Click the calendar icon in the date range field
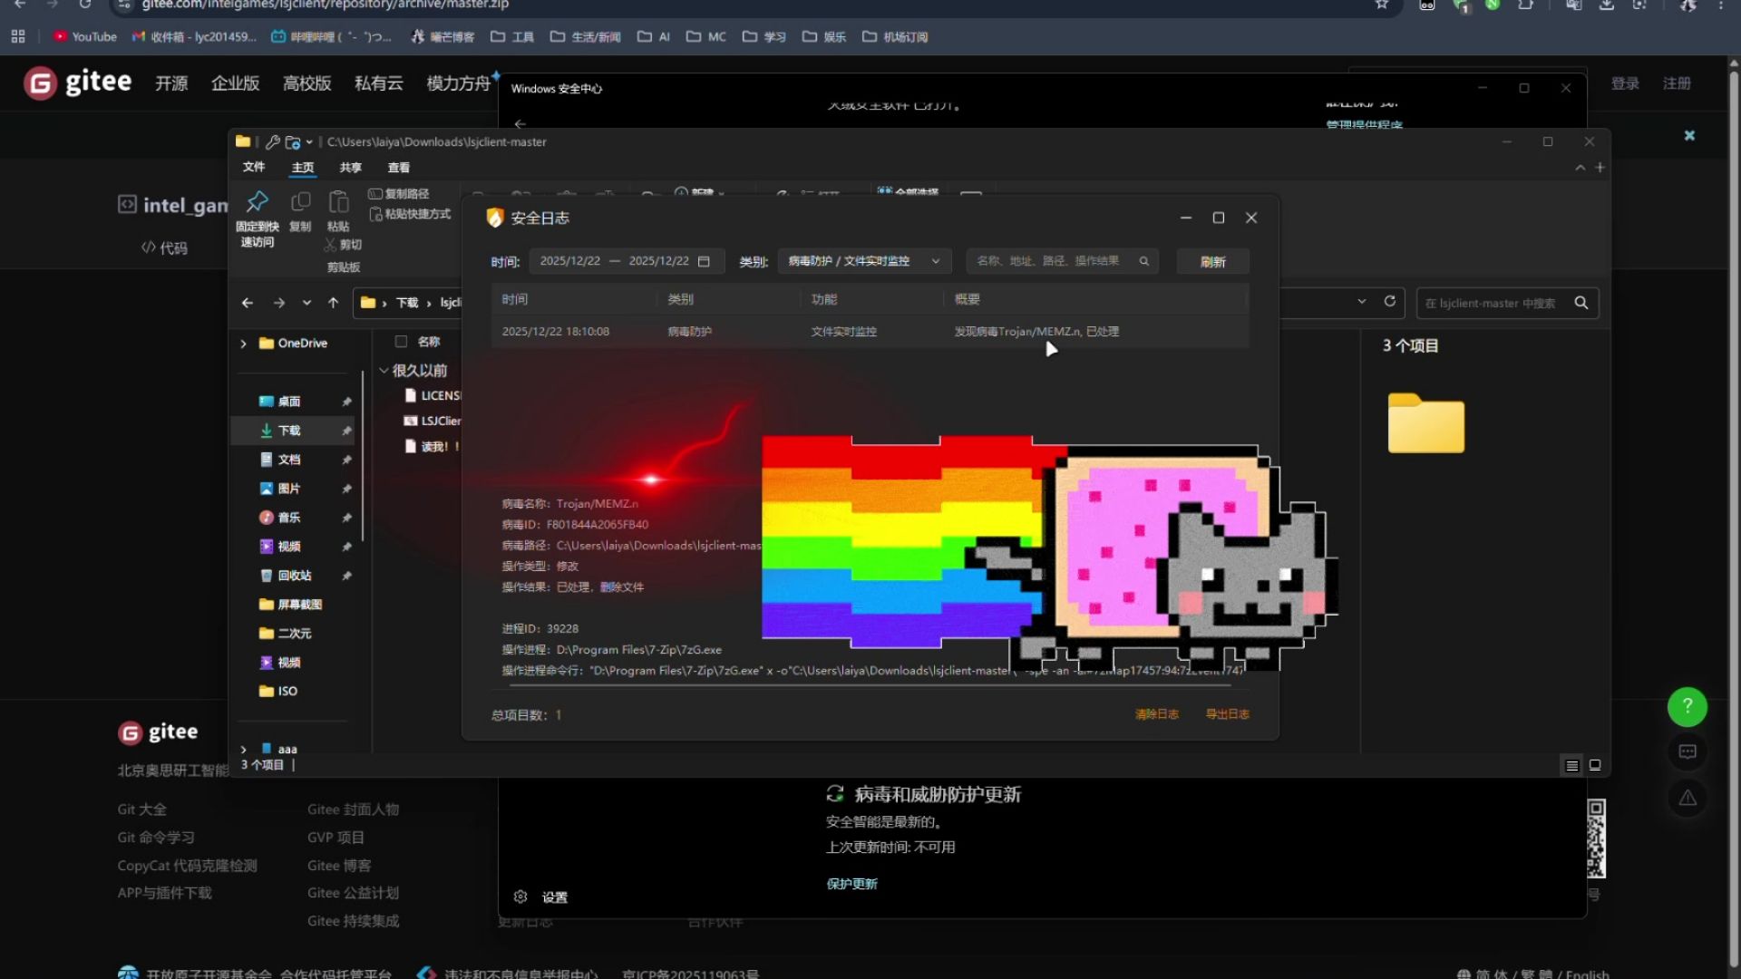 (x=704, y=261)
